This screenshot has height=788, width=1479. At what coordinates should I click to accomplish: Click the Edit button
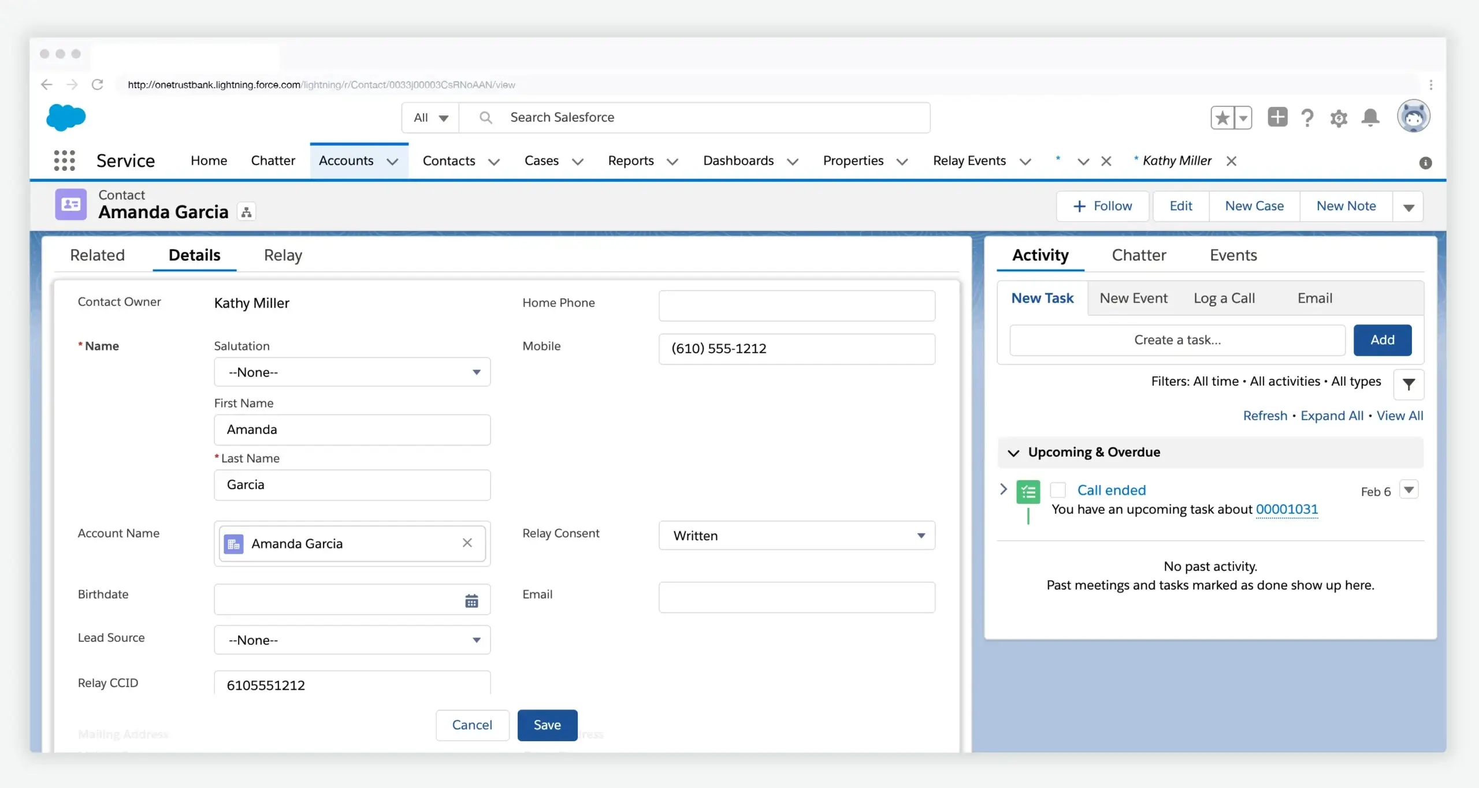[x=1181, y=206]
